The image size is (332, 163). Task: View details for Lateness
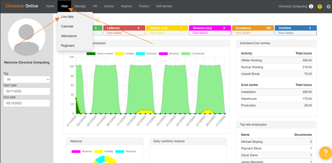(114, 33)
